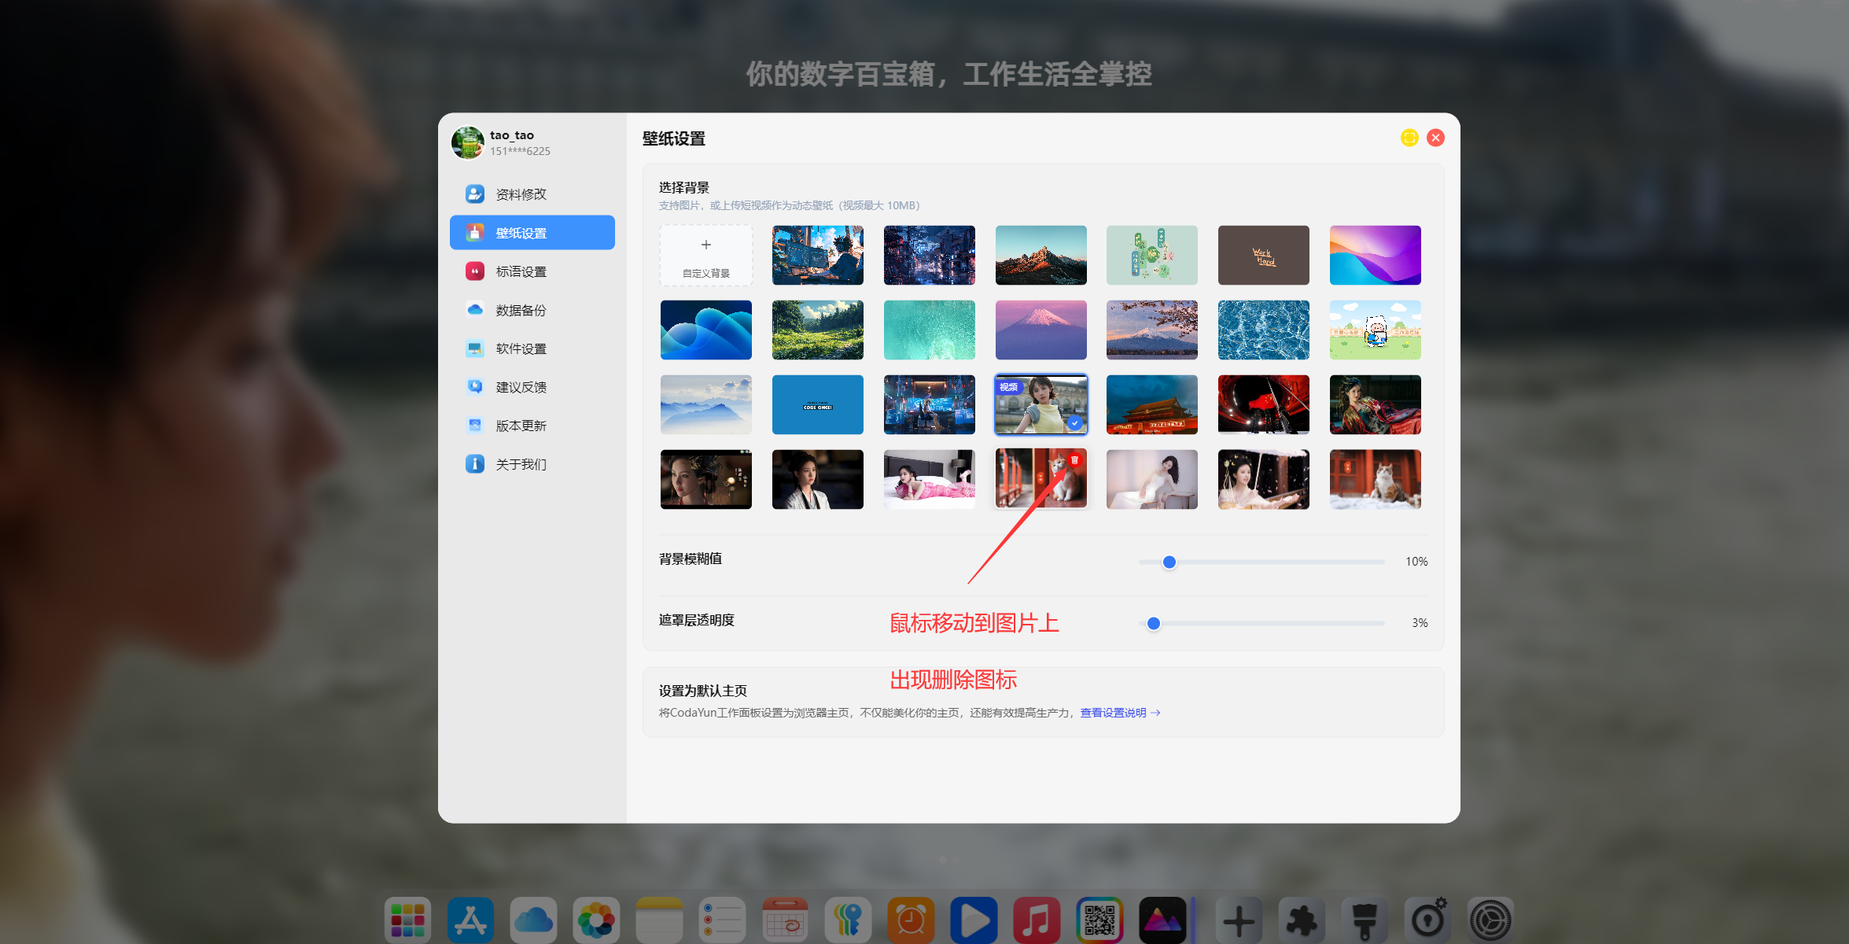Open the red Music dock icon

(x=1037, y=920)
